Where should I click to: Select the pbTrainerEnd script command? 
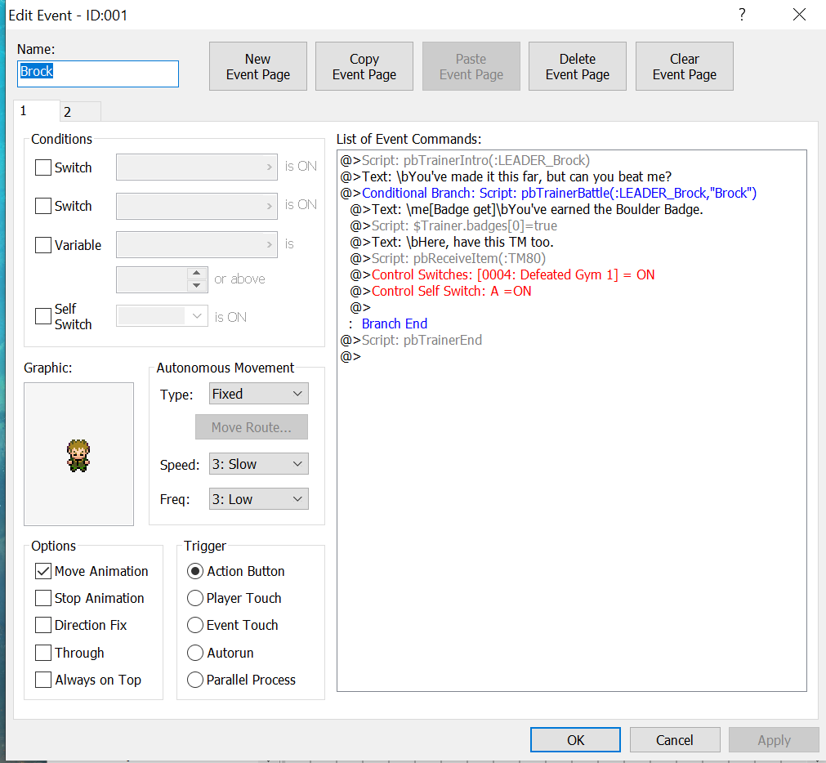tap(411, 340)
